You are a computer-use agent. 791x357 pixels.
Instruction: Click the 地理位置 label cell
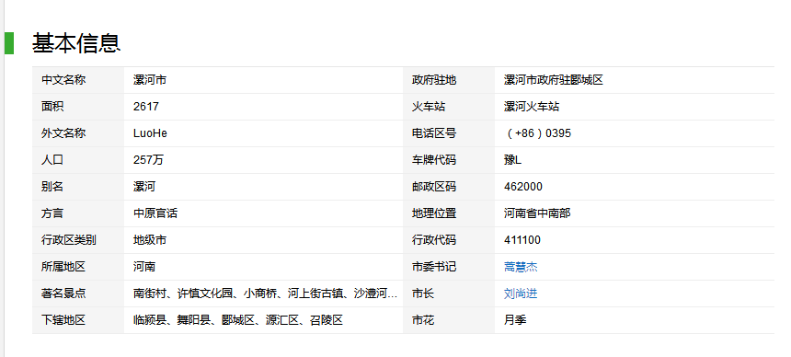tap(449, 213)
